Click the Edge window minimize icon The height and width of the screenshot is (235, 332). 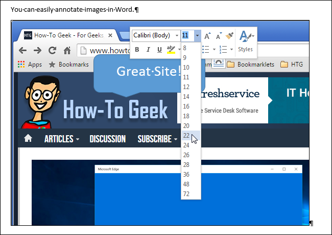[272, 169]
